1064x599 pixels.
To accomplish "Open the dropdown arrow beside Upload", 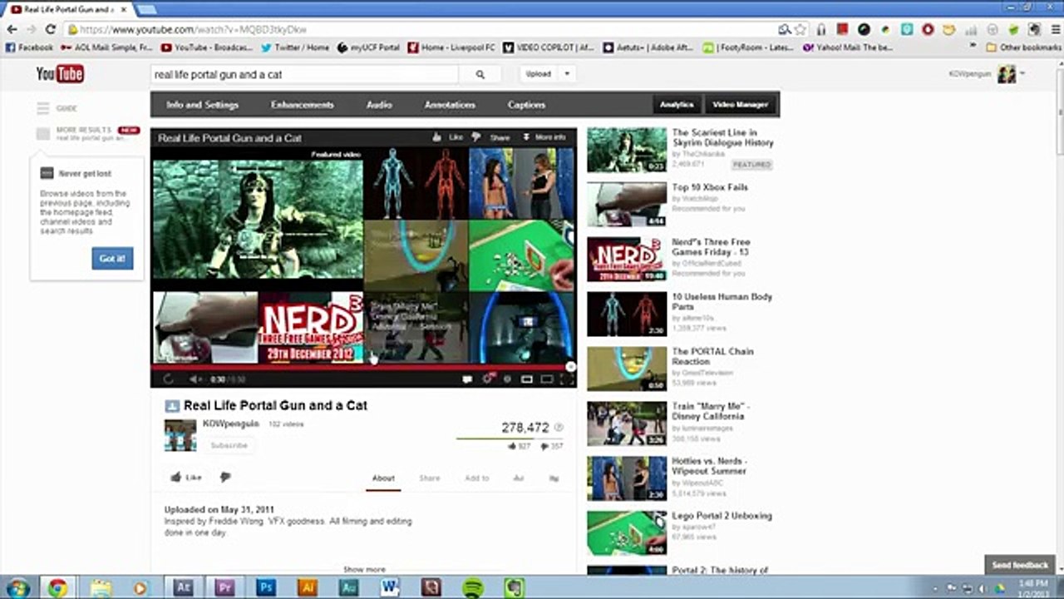I will click(x=567, y=74).
